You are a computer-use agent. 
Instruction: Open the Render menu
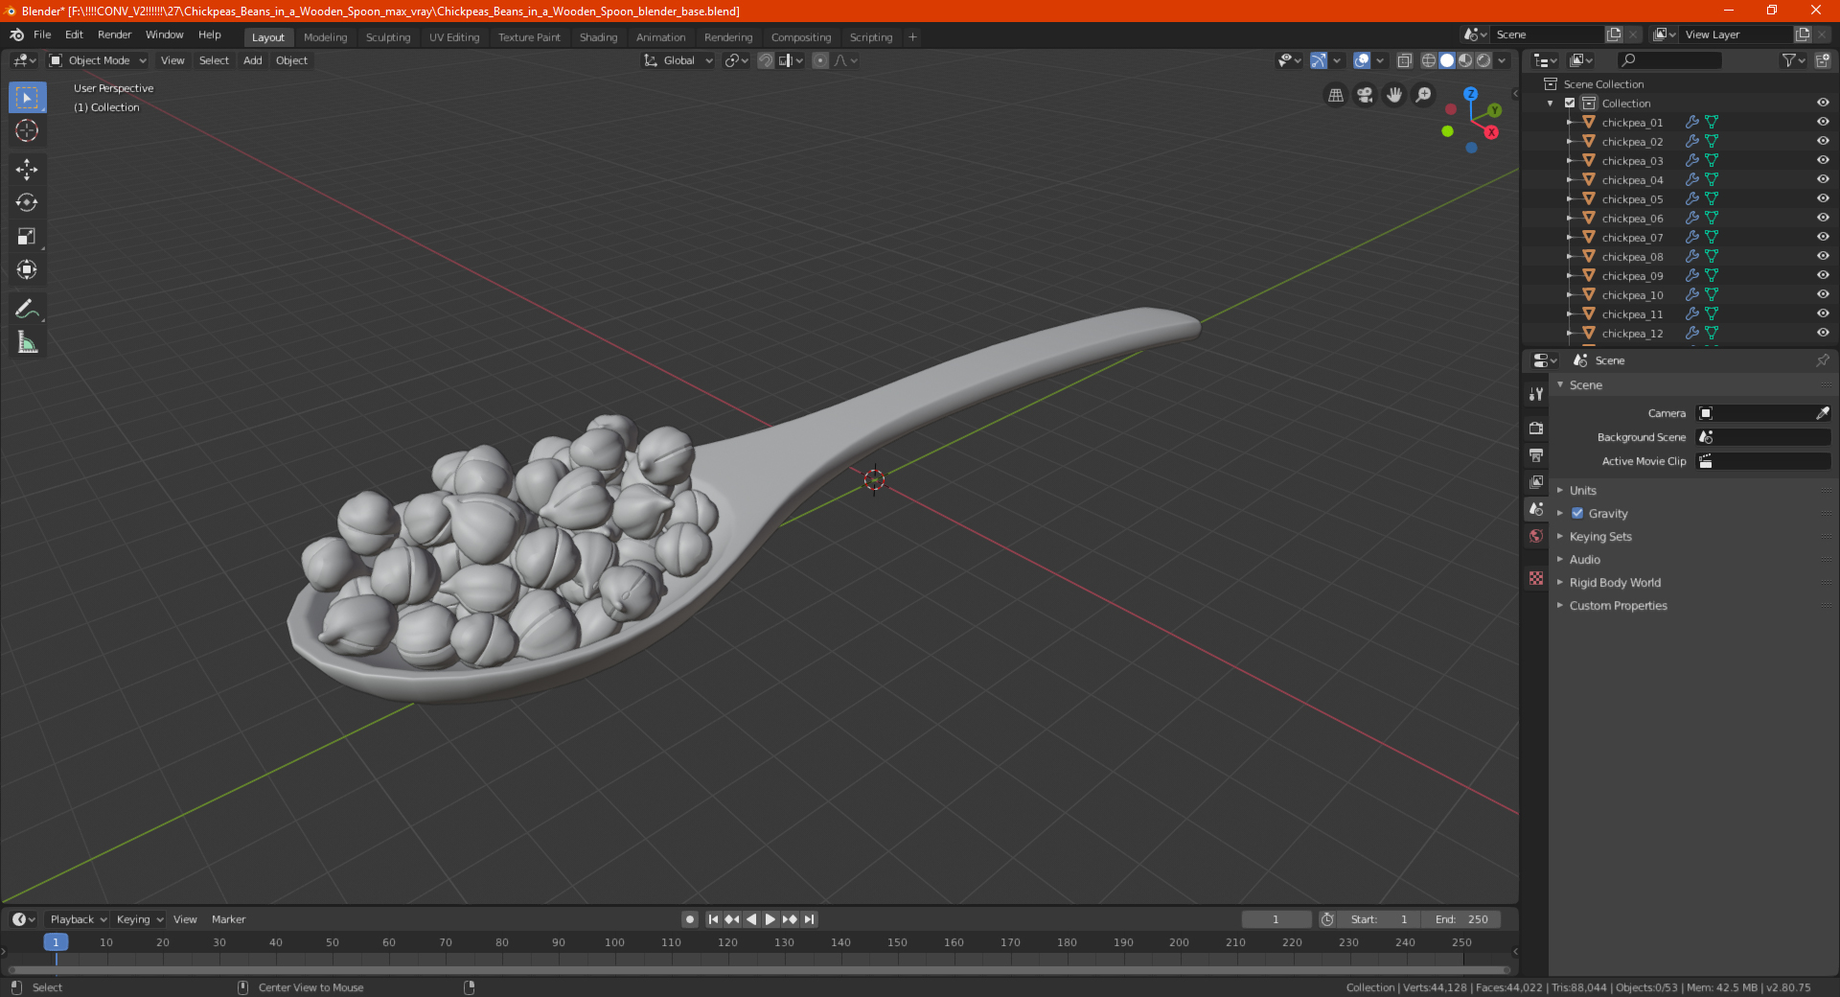click(114, 35)
